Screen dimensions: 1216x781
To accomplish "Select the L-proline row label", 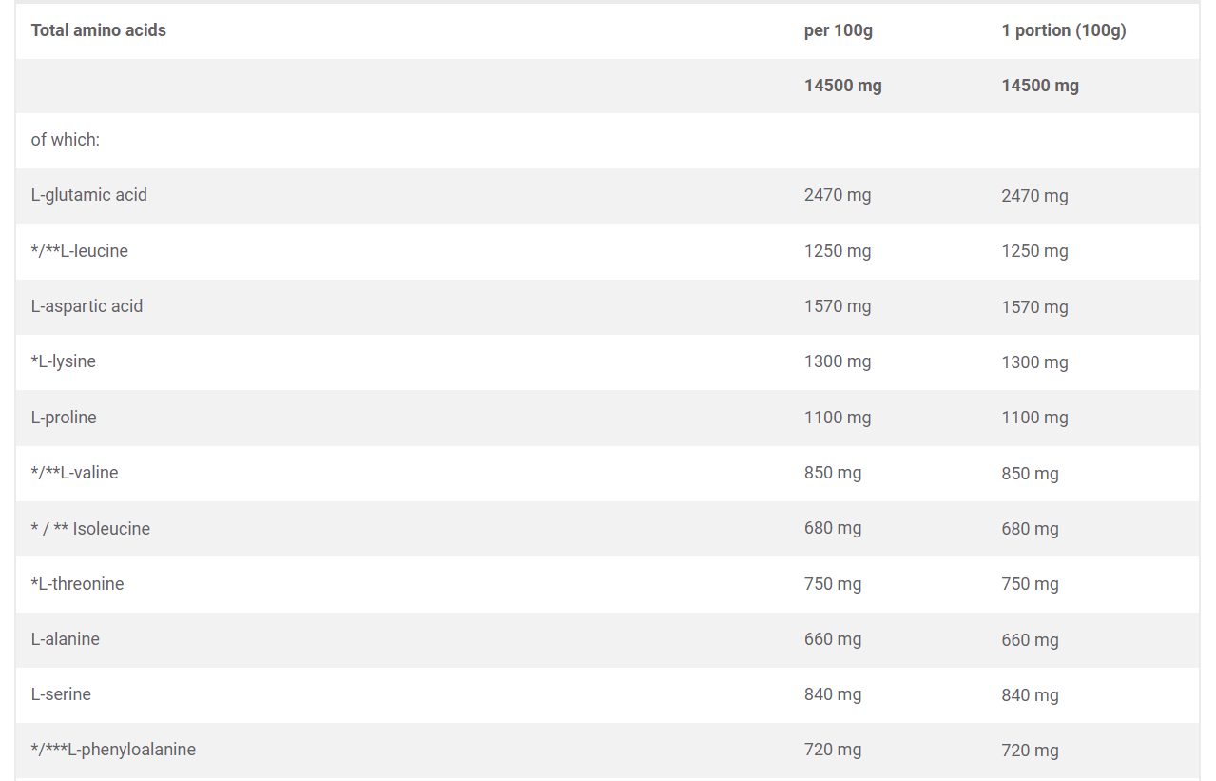I will (64, 418).
